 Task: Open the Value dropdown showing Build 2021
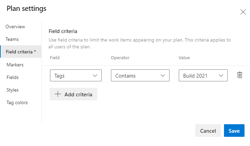click(203, 76)
